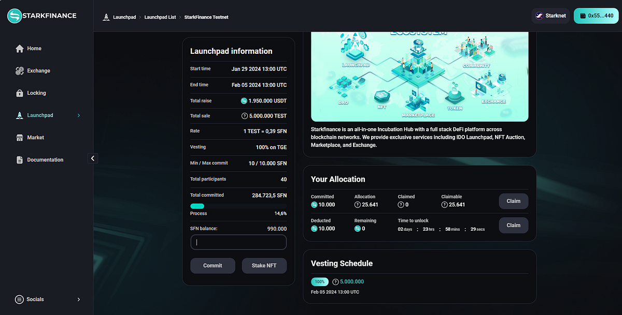
Task: Collapse the sidebar using the arrow handle
Action: click(x=93, y=158)
